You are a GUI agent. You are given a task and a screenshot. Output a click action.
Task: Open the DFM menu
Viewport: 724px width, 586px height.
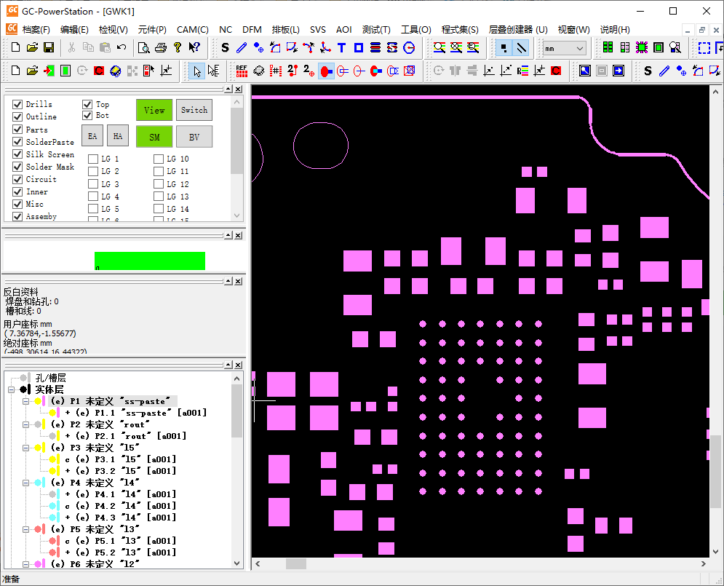(252, 30)
